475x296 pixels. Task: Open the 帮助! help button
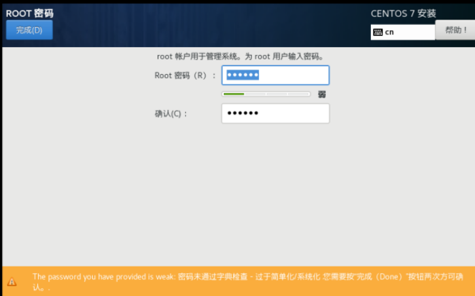tap(455, 30)
